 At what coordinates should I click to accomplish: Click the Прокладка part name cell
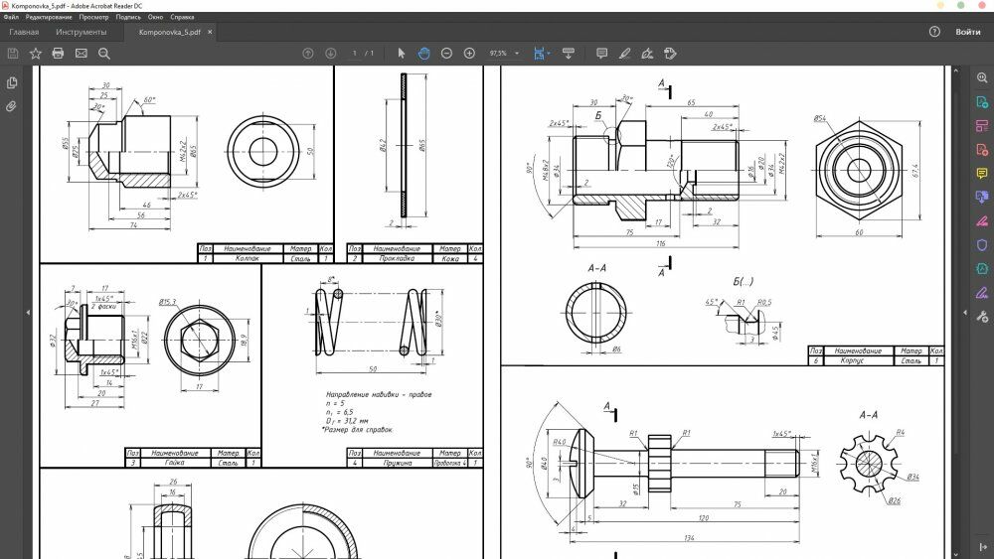point(397,258)
